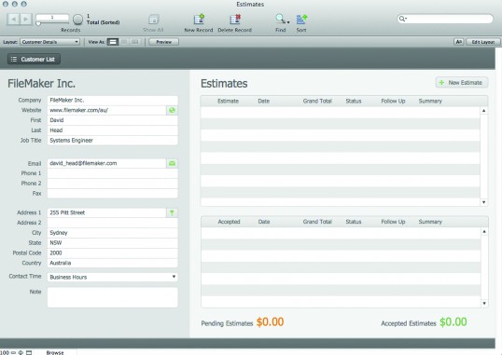Click the Phone 1 field
This screenshot has width=502, height=355.
pos(112,173)
